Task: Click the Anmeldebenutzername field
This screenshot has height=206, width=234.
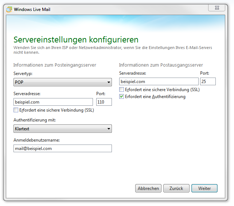Action: coord(63,149)
